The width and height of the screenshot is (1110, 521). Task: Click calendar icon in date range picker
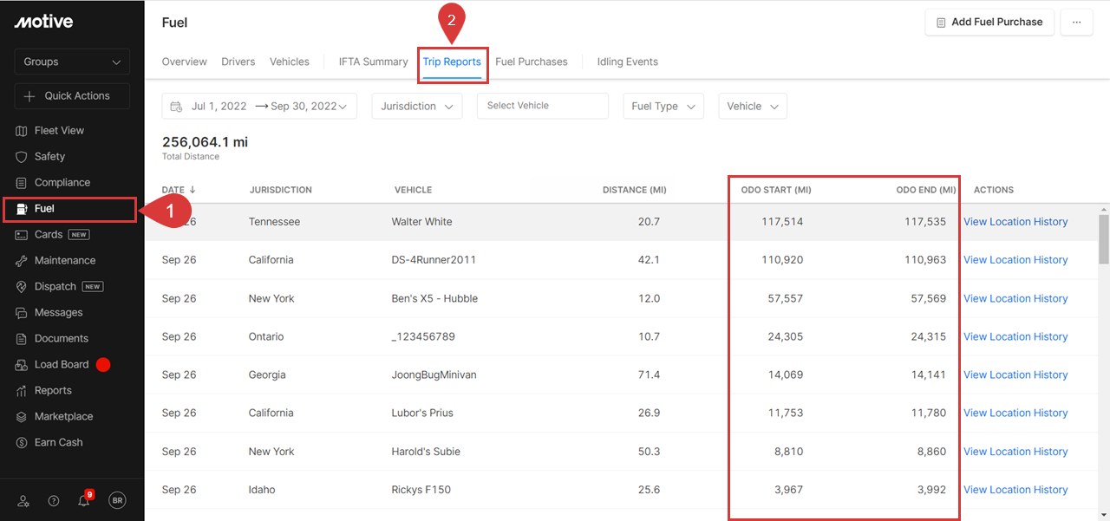[176, 107]
